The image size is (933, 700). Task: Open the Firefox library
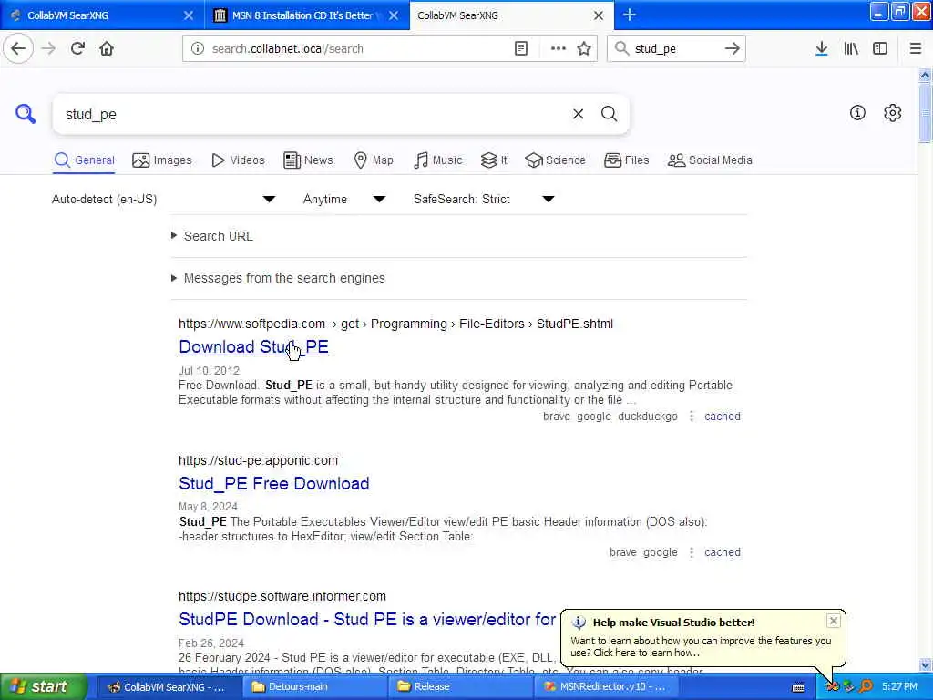pos(851,48)
